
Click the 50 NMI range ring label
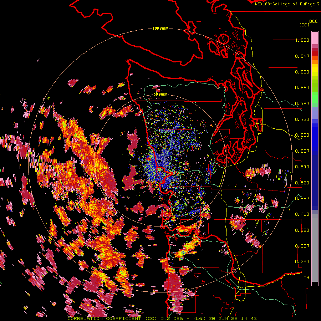coord(160,95)
